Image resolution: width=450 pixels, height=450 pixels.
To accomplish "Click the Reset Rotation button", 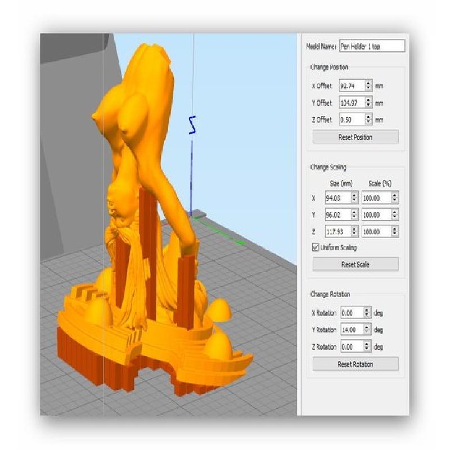I will [355, 364].
